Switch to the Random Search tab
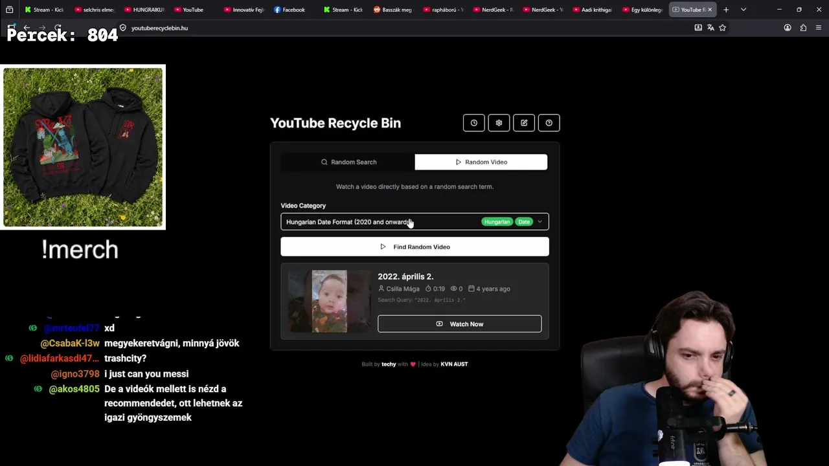Viewport: 829px width, 466px height. 348,162
